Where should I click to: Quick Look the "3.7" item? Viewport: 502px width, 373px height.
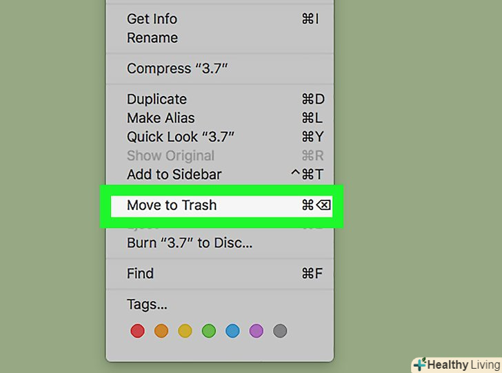(x=181, y=137)
